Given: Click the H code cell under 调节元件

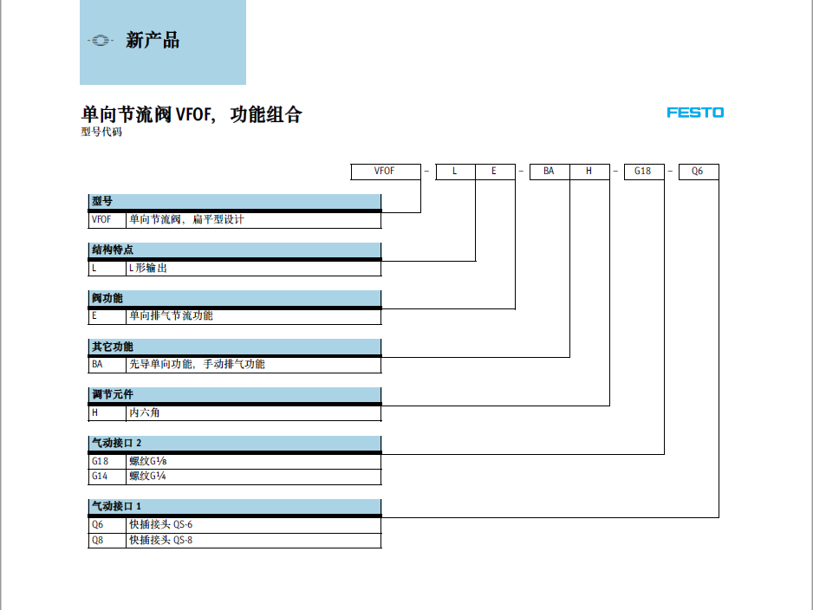Looking at the screenshot, I should point(107,413).
